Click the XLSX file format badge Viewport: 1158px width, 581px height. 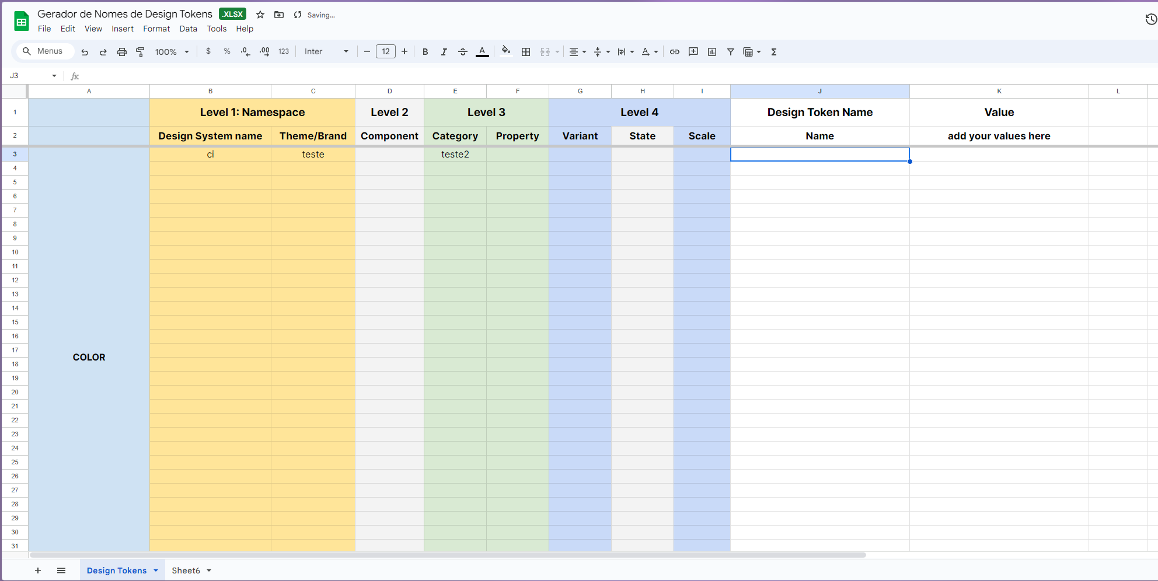232,14
